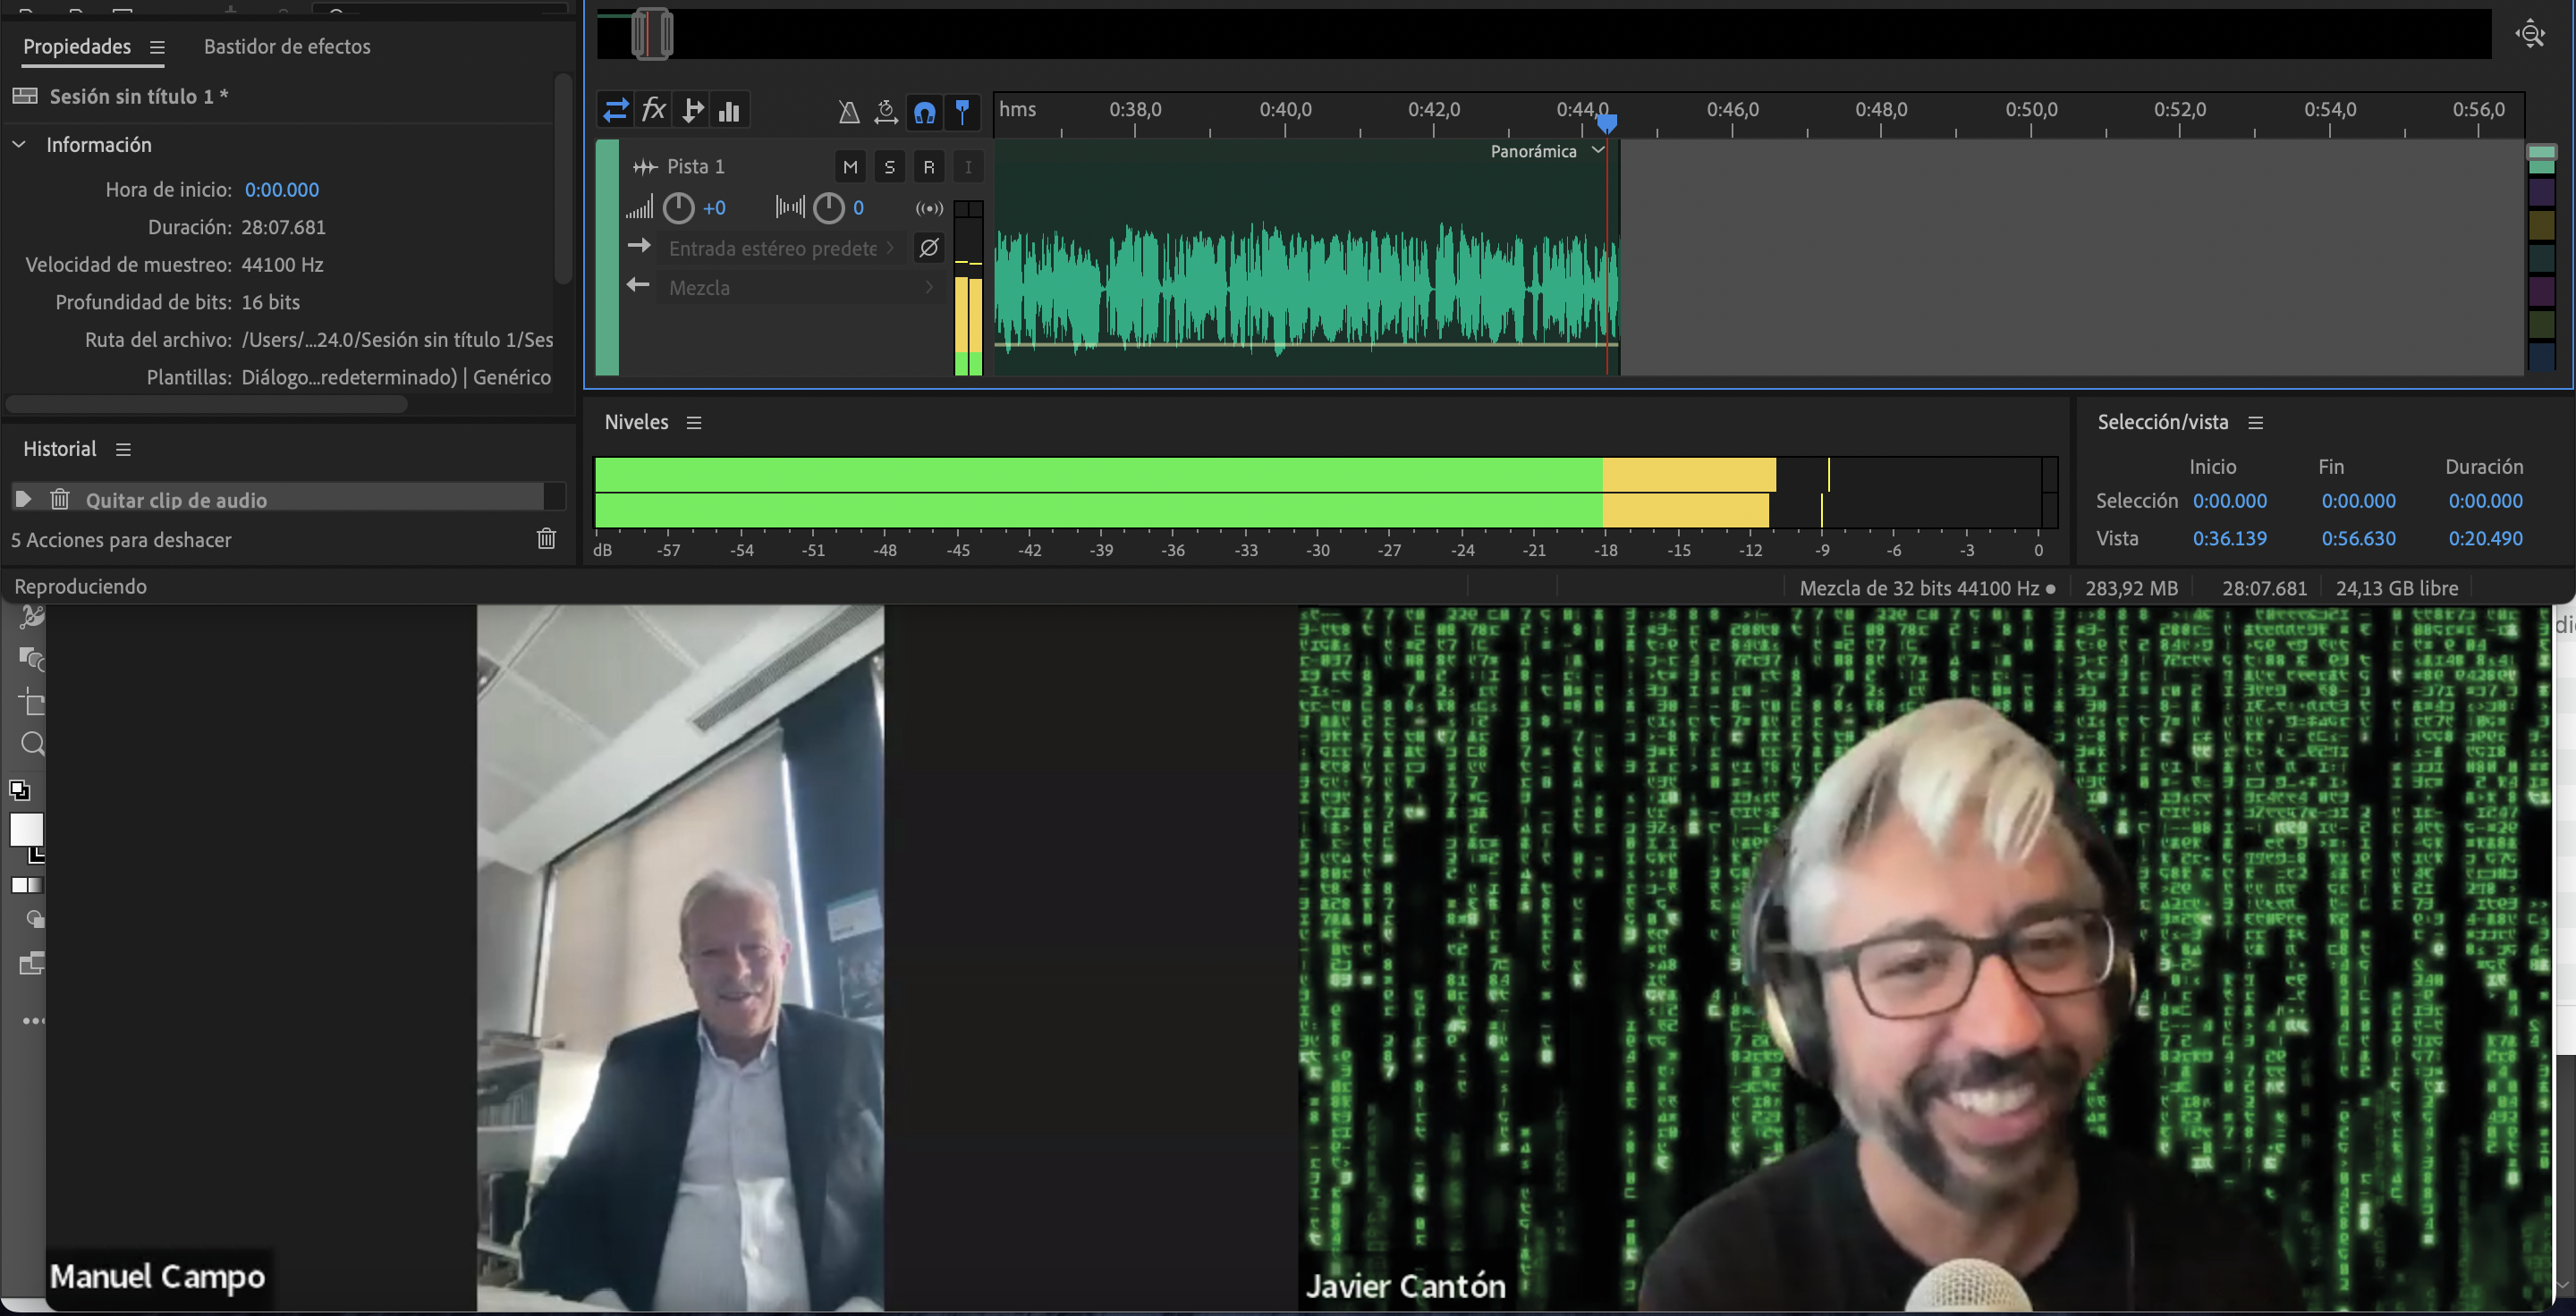The image size is (2576, 1316).
Task: Select Quitar clip de audio history entry
Action: pyautogui.click(x=176, y=500)
